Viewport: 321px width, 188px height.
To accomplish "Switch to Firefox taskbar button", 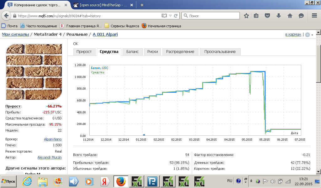I will pos(121,181).
